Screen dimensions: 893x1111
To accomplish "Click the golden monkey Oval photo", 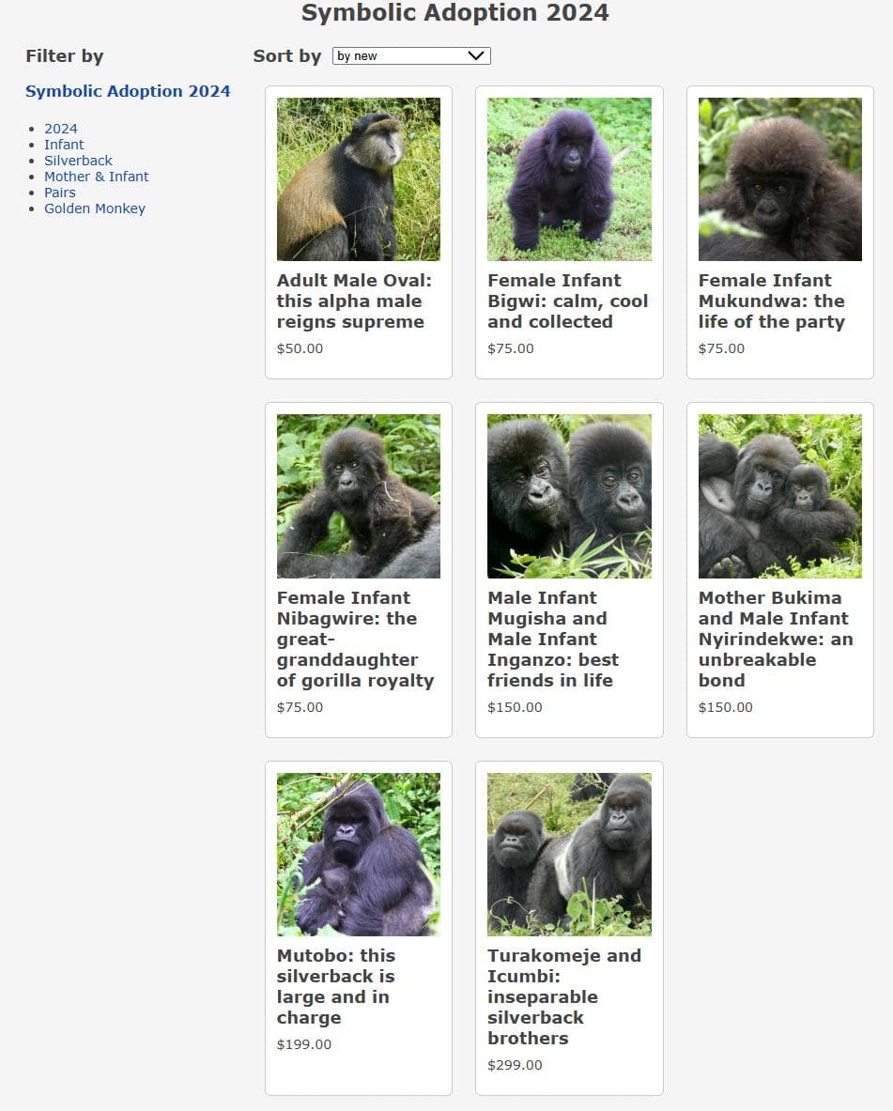I will pos(359,179).
